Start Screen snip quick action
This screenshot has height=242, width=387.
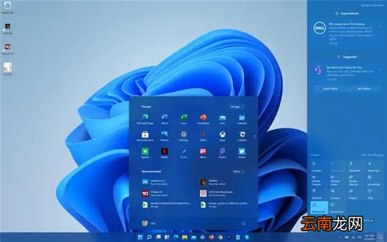[337, 207]
